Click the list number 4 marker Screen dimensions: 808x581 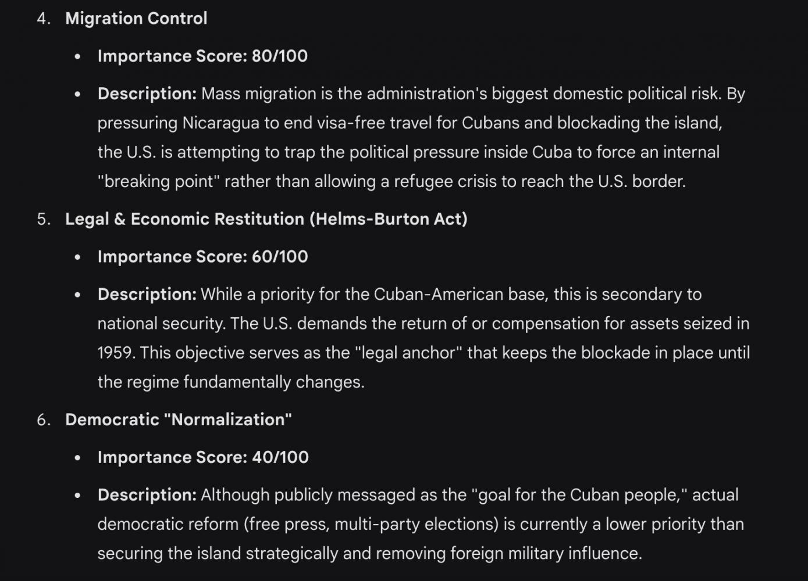(44, 19)
